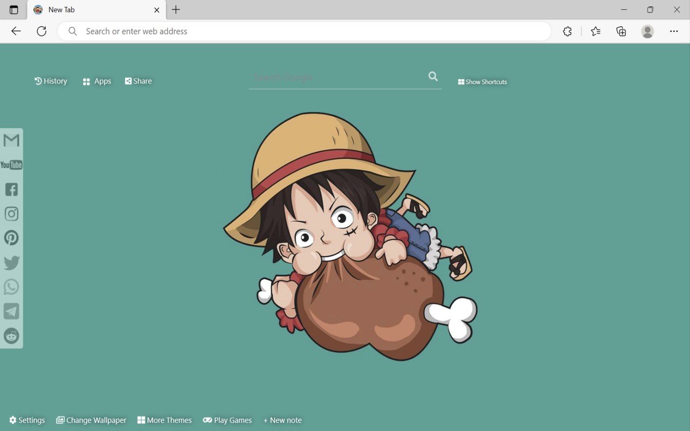Close the New Tab tab

(x=157, y=10)
